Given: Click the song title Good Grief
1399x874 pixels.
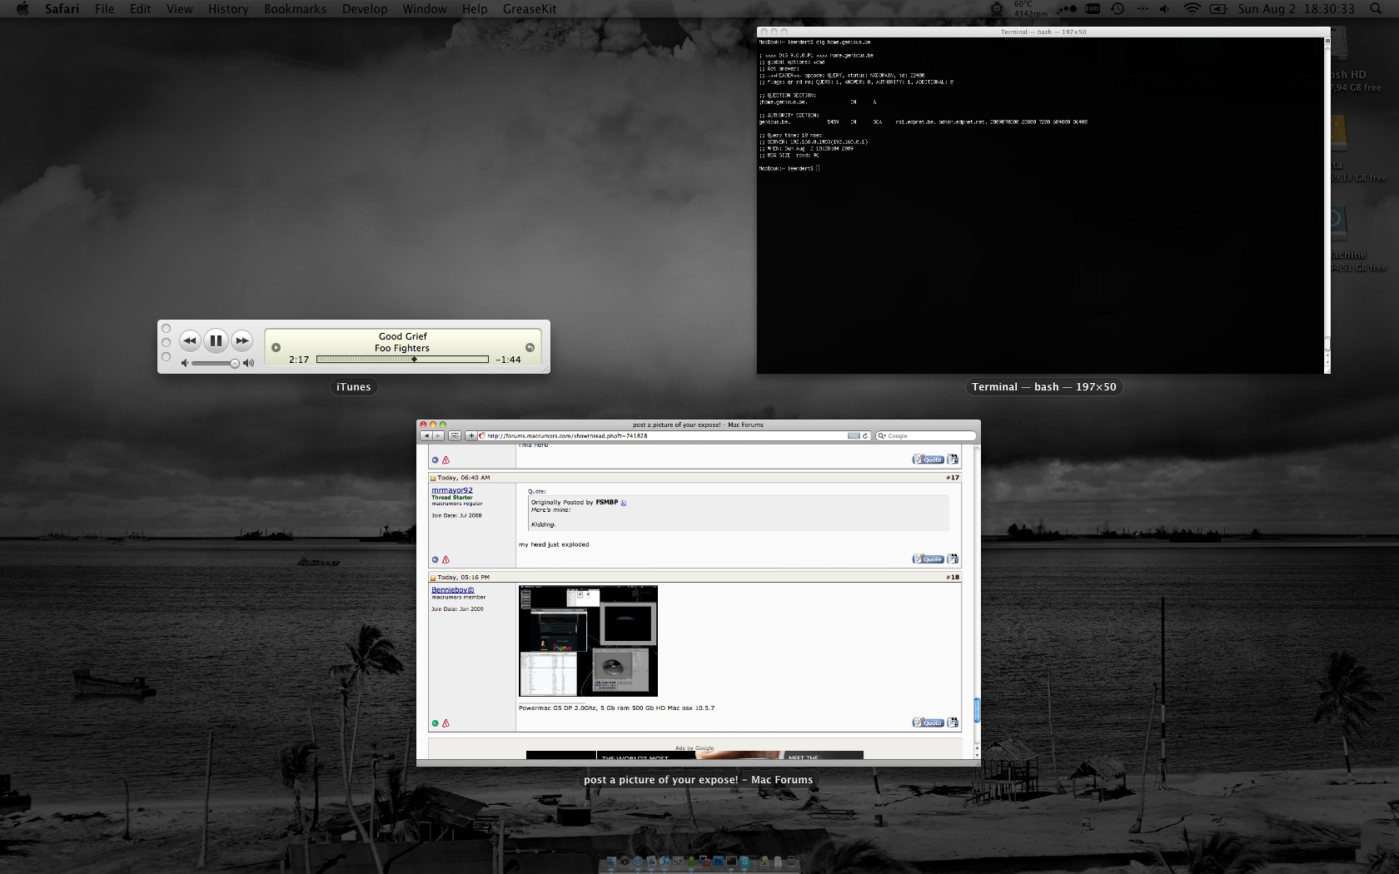Looking at the screenshot, I should [403, 336].
